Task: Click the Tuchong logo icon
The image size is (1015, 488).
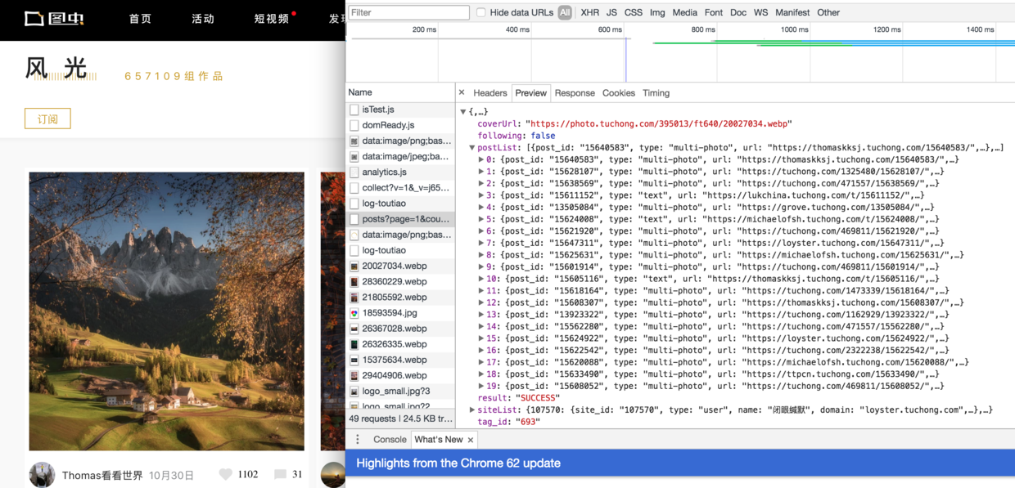Action: tap(54, 18)
